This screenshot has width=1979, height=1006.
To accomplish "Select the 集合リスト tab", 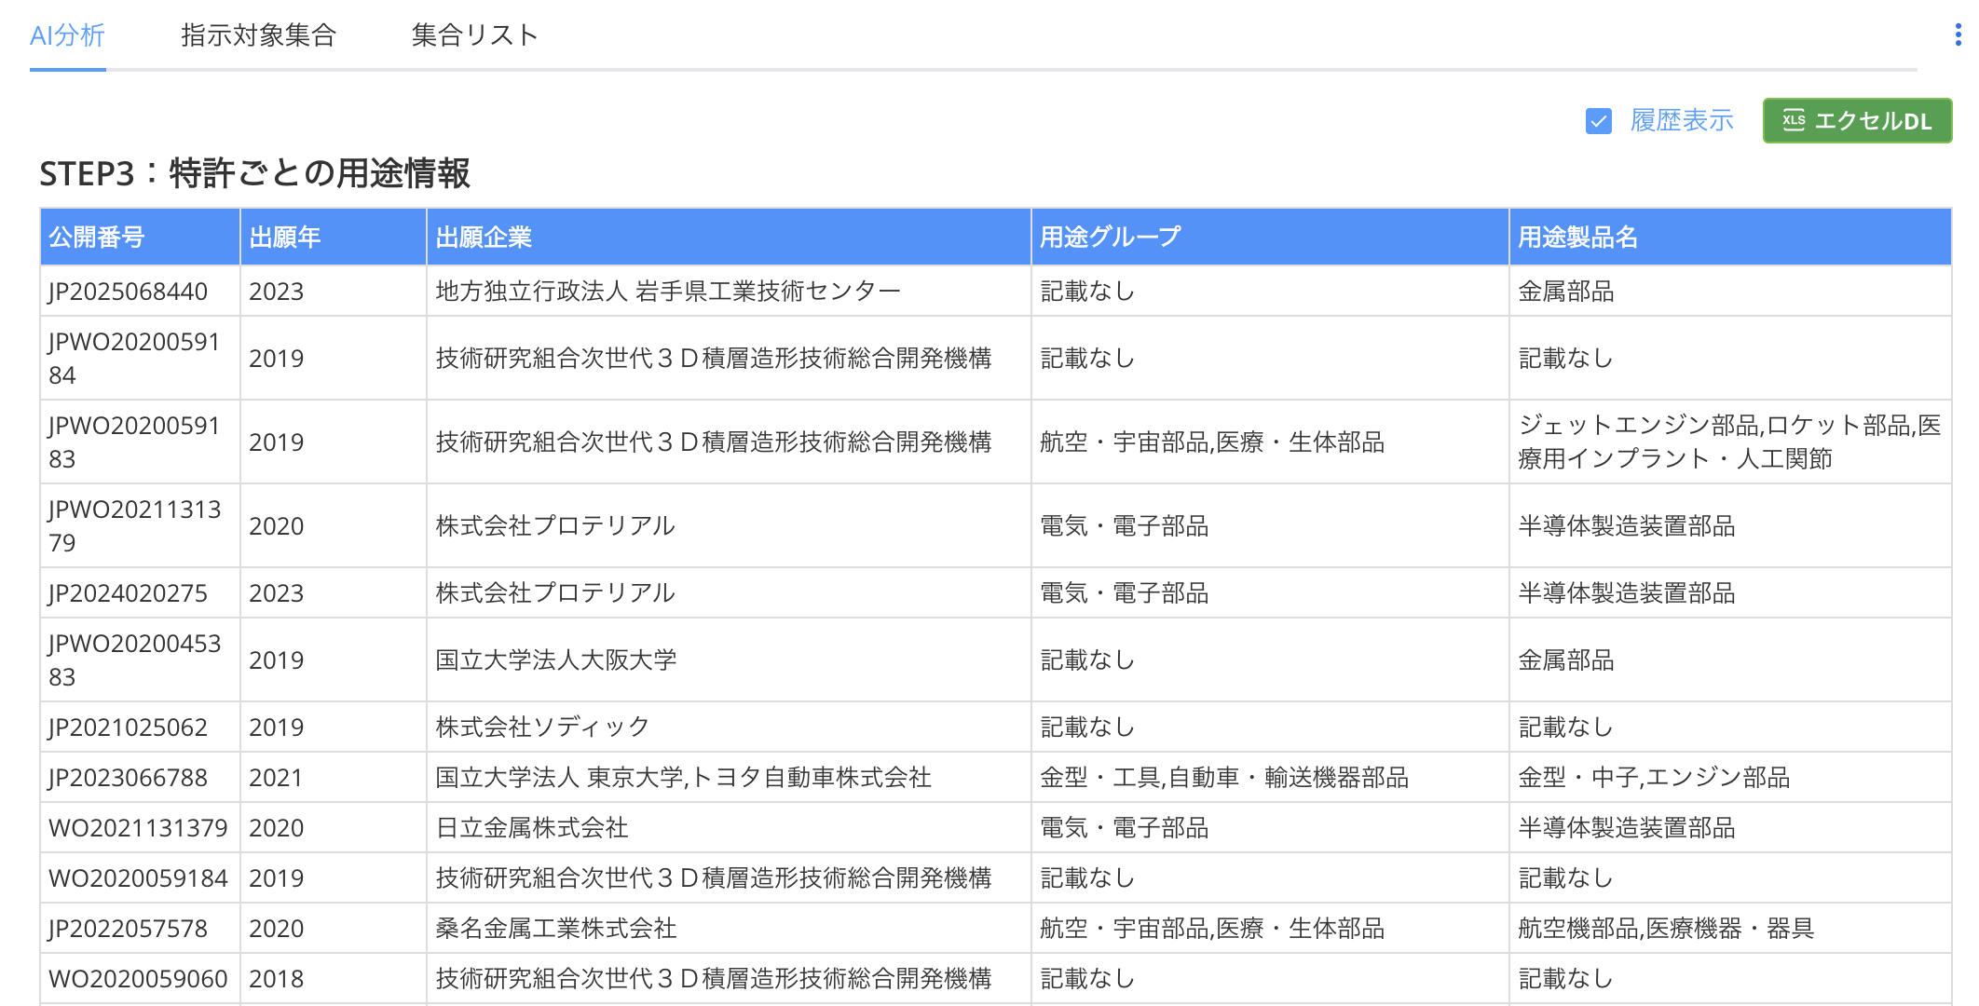I will click(x=474, y=35).
